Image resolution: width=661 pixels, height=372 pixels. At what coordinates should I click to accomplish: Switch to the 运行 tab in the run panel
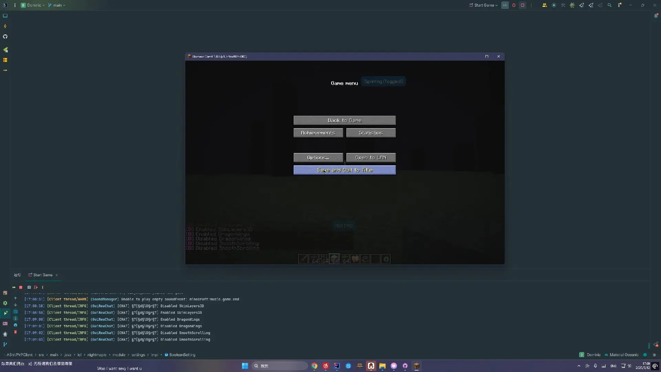17,275
